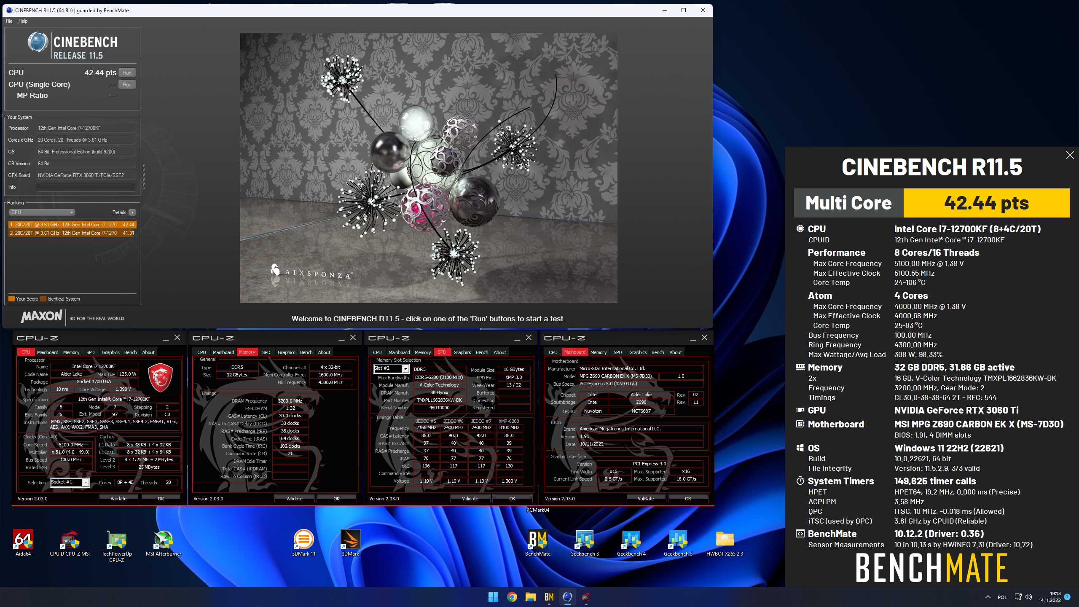Switch to Cinebench in the taskbar

567,597
